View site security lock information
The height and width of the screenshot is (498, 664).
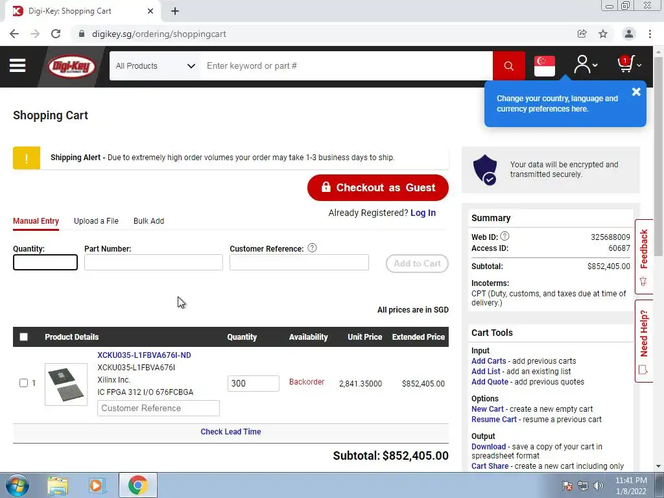click(82, 34)
